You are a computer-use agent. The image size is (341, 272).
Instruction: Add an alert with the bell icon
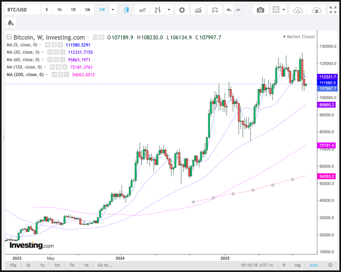pyautogui.click(x=11, y=23)
